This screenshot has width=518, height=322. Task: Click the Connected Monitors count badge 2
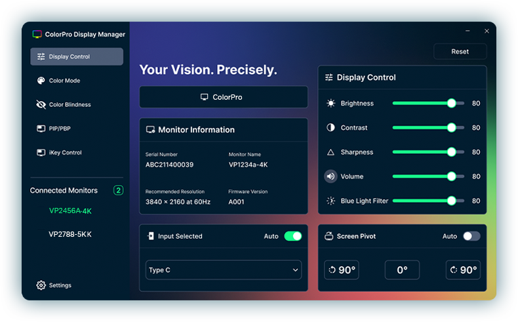[118, 190]
